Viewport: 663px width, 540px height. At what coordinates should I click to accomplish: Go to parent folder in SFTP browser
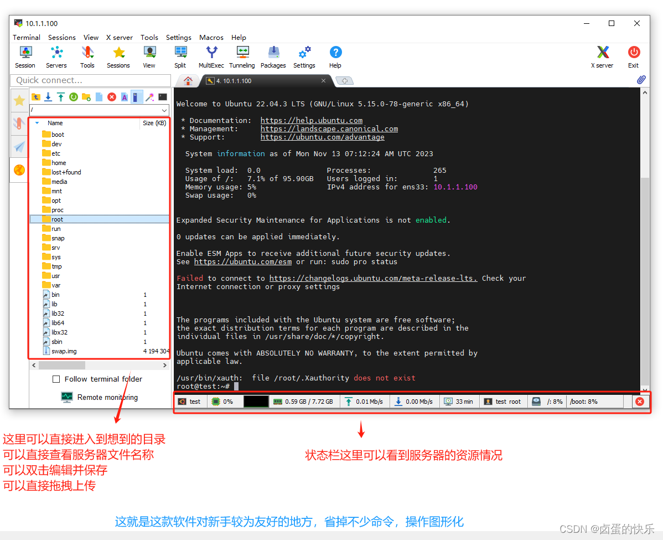[x=36, y=97]
